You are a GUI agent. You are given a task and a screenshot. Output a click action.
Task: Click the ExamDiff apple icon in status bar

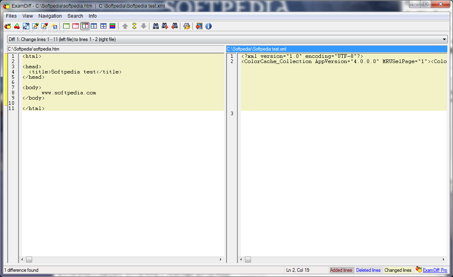[418, 269]
